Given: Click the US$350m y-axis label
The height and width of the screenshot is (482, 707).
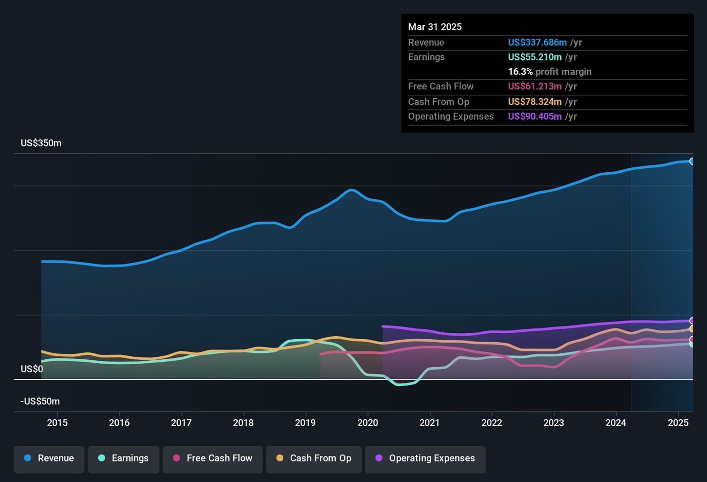Looking at the screenshot, I should tap(41, 143).
